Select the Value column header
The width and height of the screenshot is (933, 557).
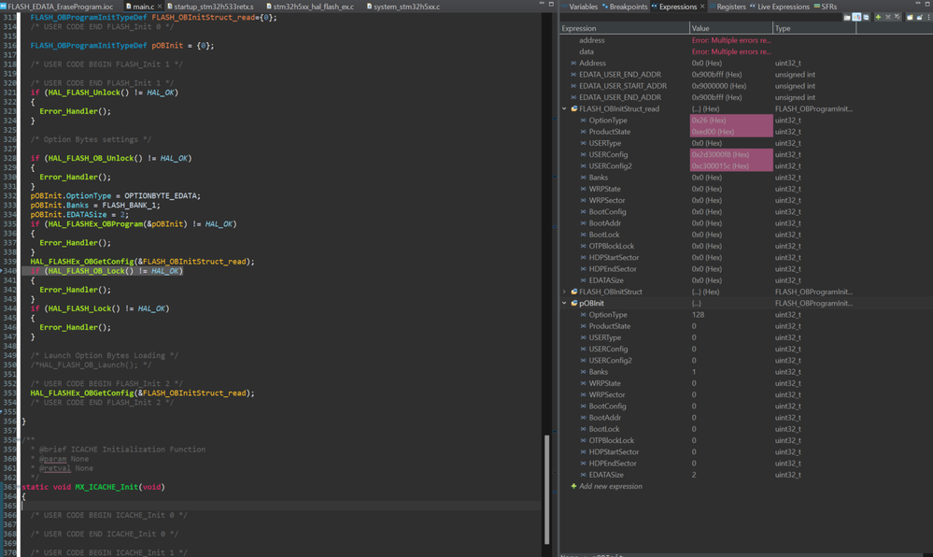730,29
